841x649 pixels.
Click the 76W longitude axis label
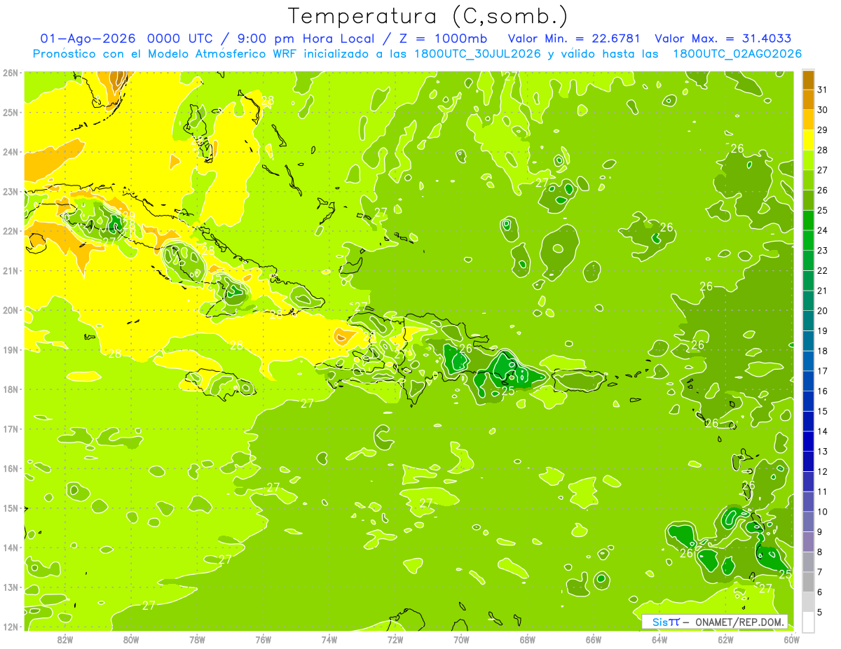tap(264, 639)
